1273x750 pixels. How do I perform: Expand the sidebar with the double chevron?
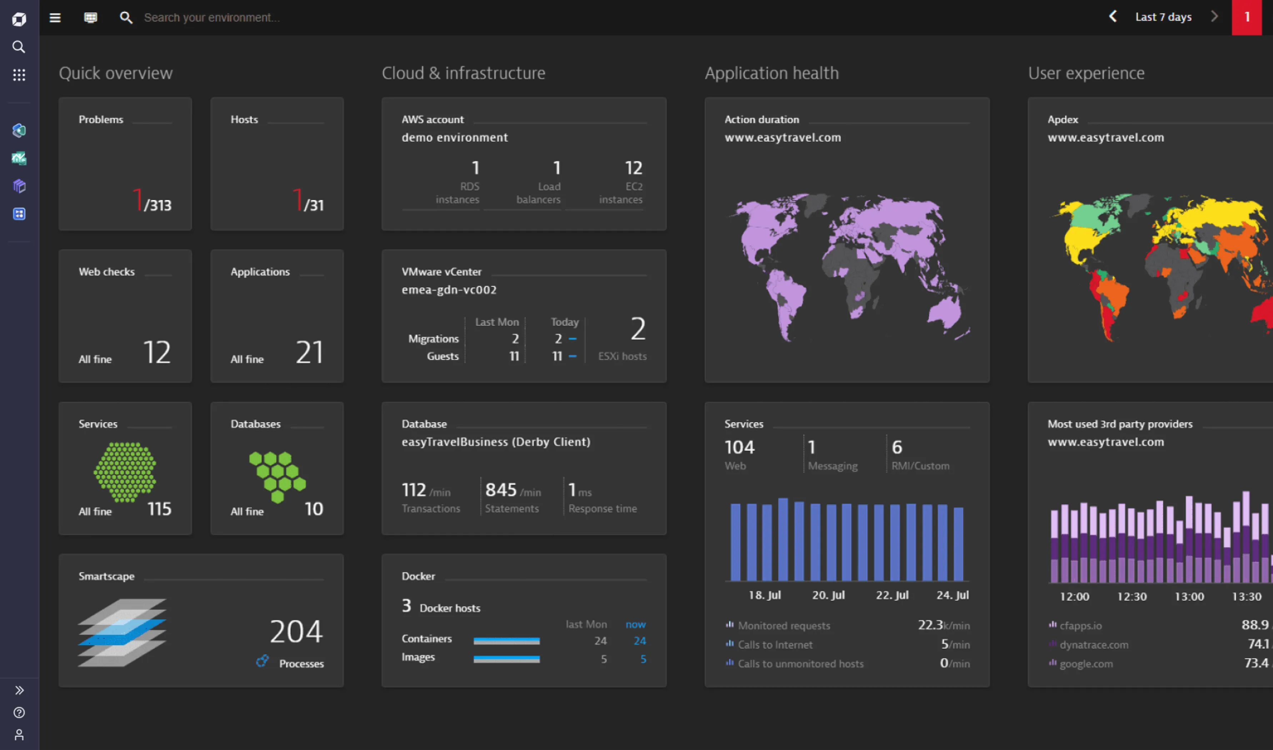[x=19, y=690]
